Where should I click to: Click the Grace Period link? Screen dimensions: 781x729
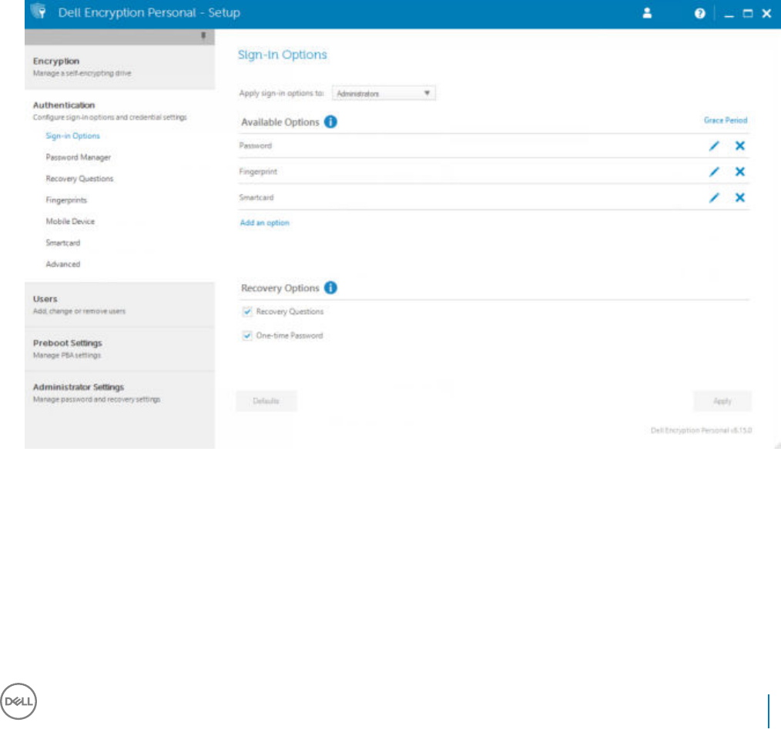(x=726, y=121)
